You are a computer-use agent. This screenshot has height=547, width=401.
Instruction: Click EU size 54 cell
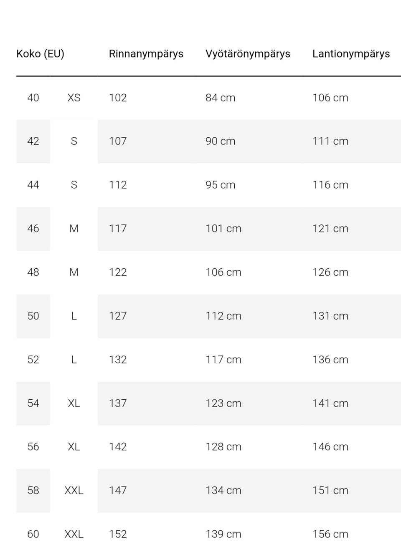pos(33,403)
